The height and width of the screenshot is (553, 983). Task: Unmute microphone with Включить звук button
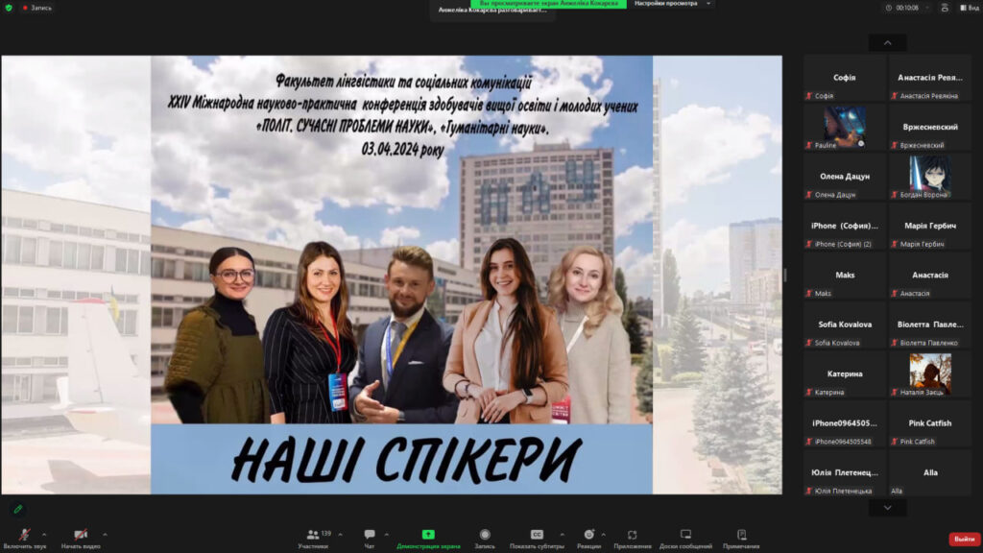(x=24, y=535)
